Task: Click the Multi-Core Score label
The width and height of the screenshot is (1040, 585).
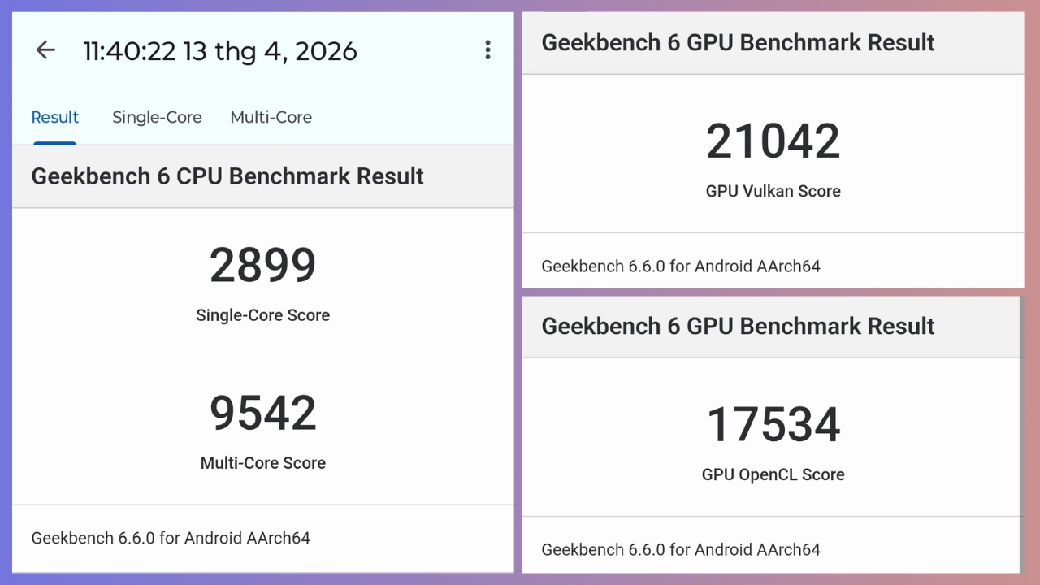Action: click(262, 463)
